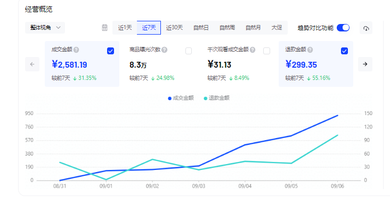
Task: Click the ¥31.13 value
Action: 219,64
